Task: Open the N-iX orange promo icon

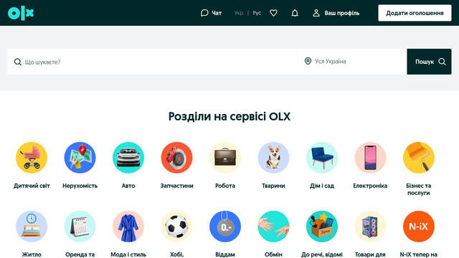Action: click(419, 226)
